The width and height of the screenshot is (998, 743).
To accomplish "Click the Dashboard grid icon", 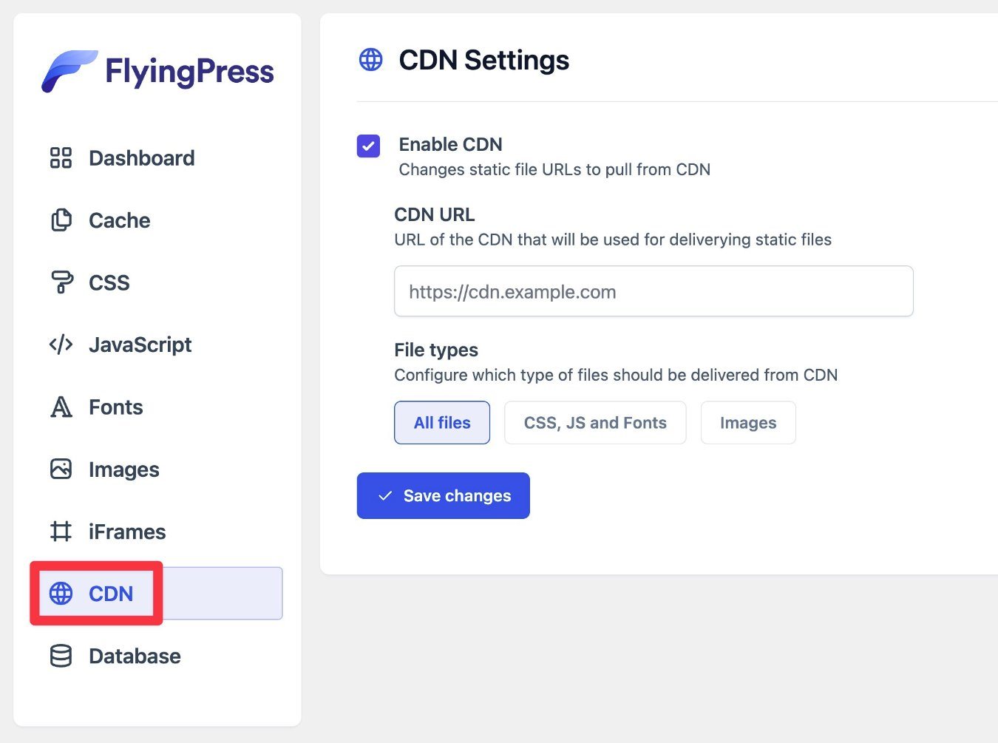I will [x=61, y=157].
